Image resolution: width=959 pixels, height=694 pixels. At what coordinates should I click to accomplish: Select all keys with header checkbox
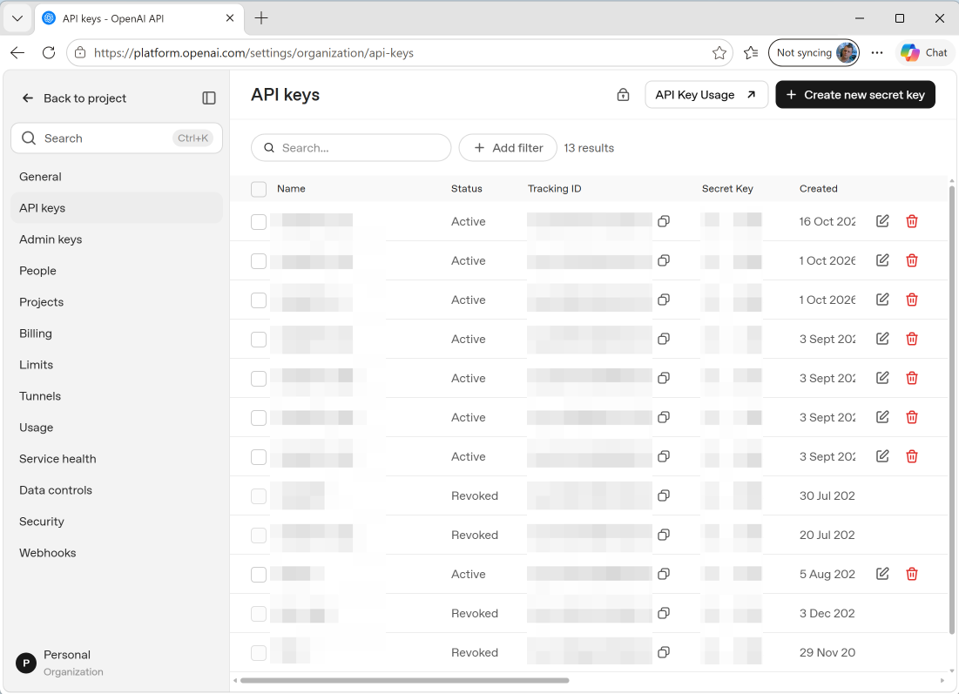pos(259,189)
